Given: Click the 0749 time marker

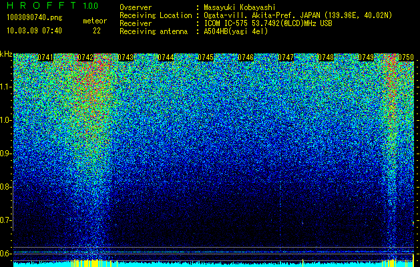Looking at the screenshot, I should [x=366, y=57].
